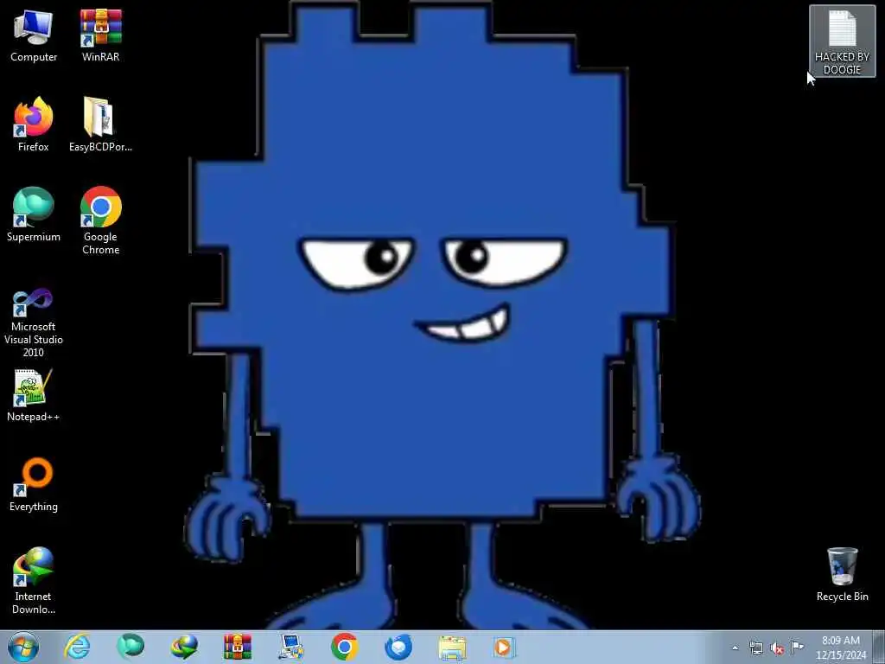Open the Windows Start menu

[23, 647]
